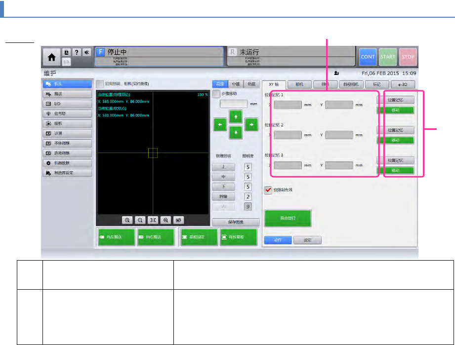Uncheck the 软限制有效 soft limit checkbox
The image size is (455, 345).
(x=268, y=191)
